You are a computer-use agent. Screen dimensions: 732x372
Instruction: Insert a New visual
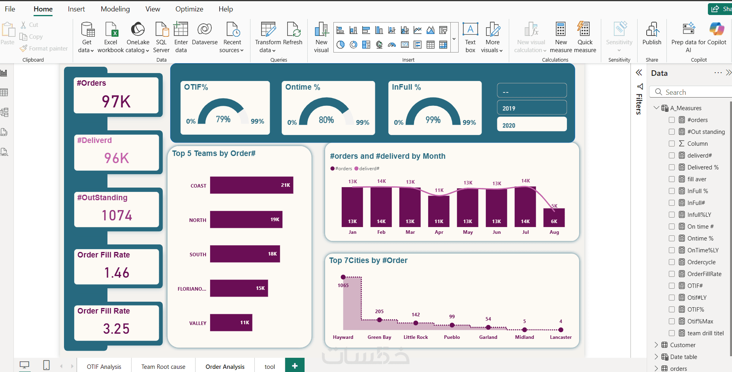(x=321, y=37)
